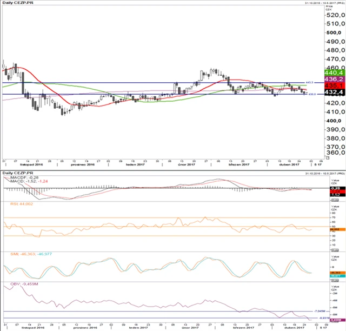
Task: Click the orange RSI value tag on right axis
Action: [x=334, y=229]
